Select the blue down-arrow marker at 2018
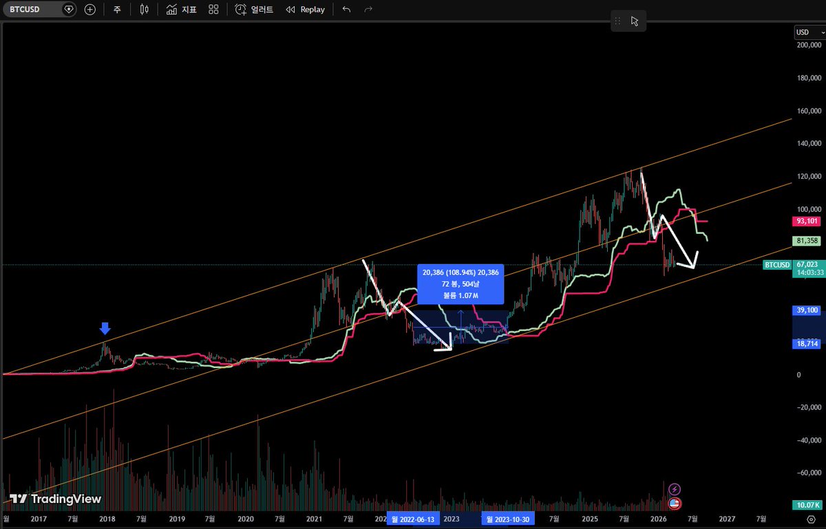The height and width of the screenshot is (529, 826). 105,328
